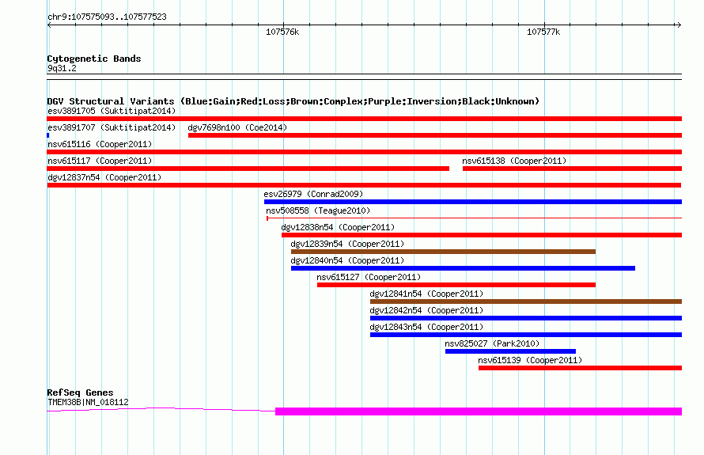Select the 9q31.2 cytogenetic band line

[x=364, y=77]
